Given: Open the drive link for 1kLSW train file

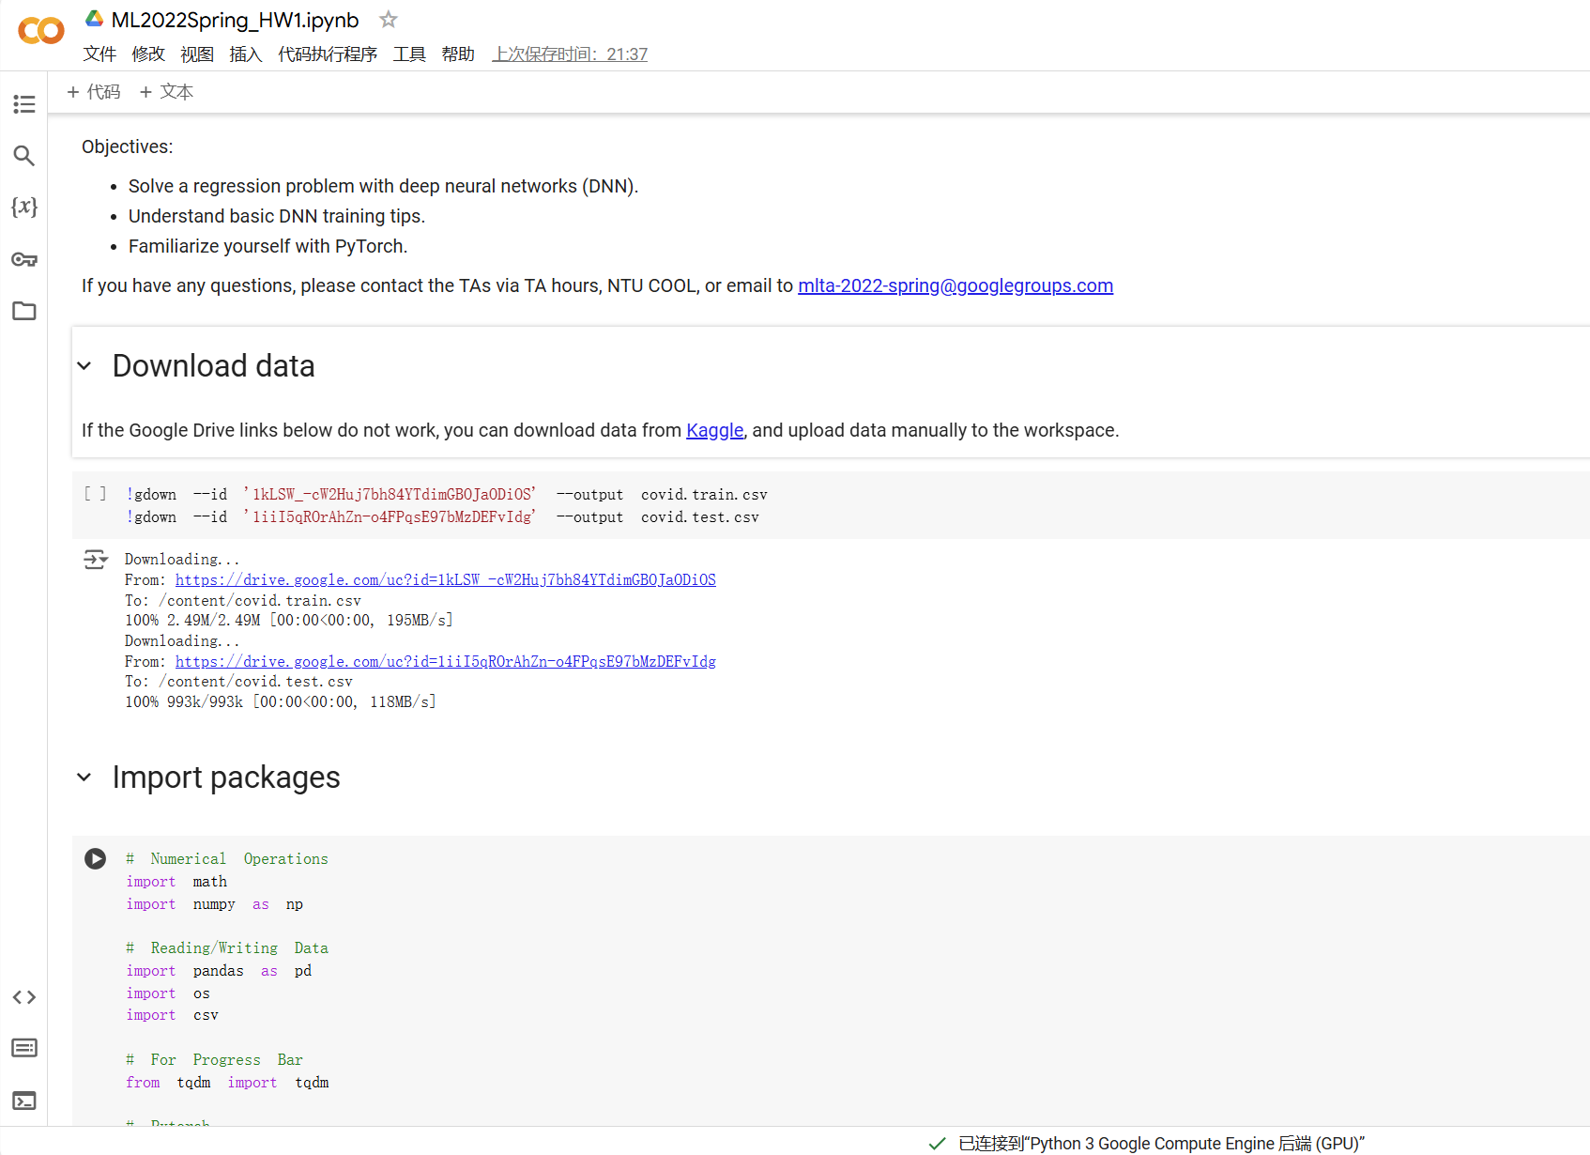Looking at the screenshot, I should click(446, 580).
